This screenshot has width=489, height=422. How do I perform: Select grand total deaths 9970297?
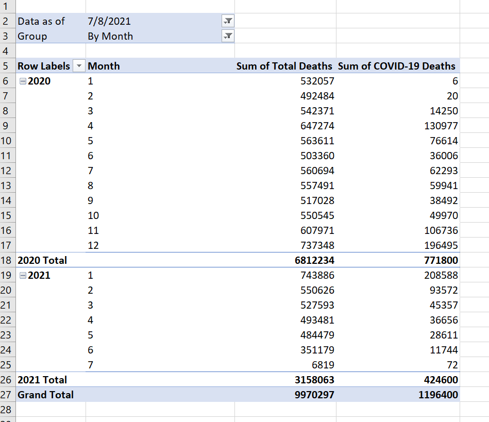285,395
